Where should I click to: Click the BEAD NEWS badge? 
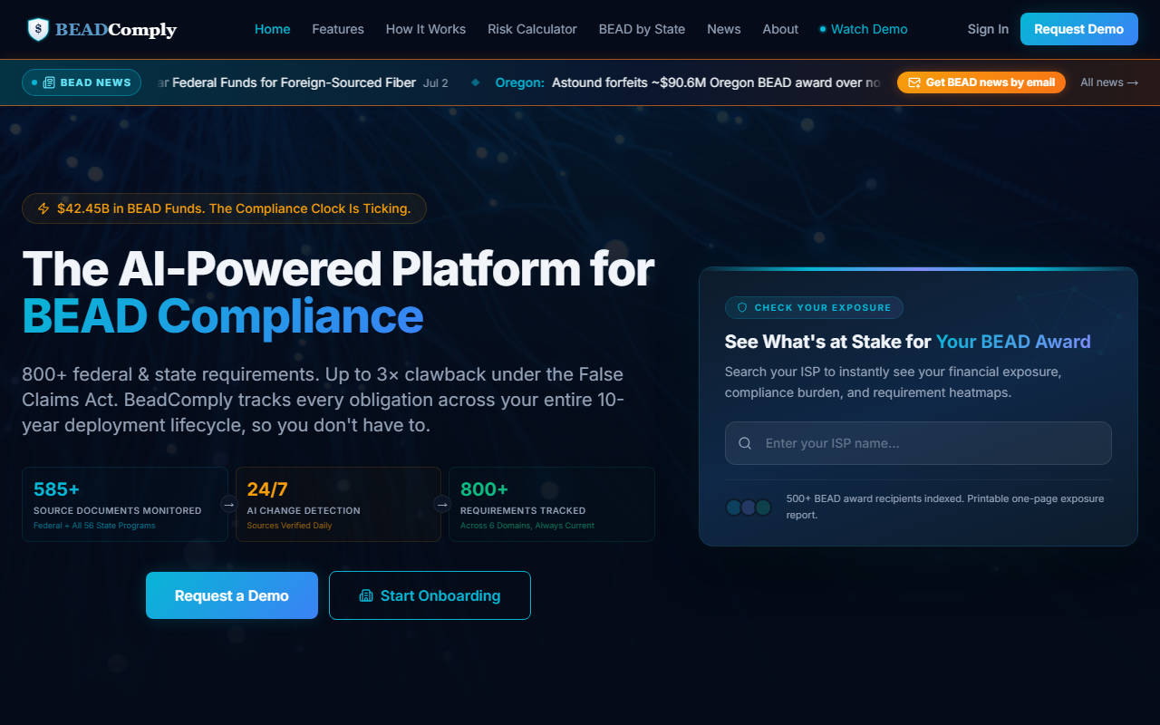pyautogui.click(x=82, y=82)
